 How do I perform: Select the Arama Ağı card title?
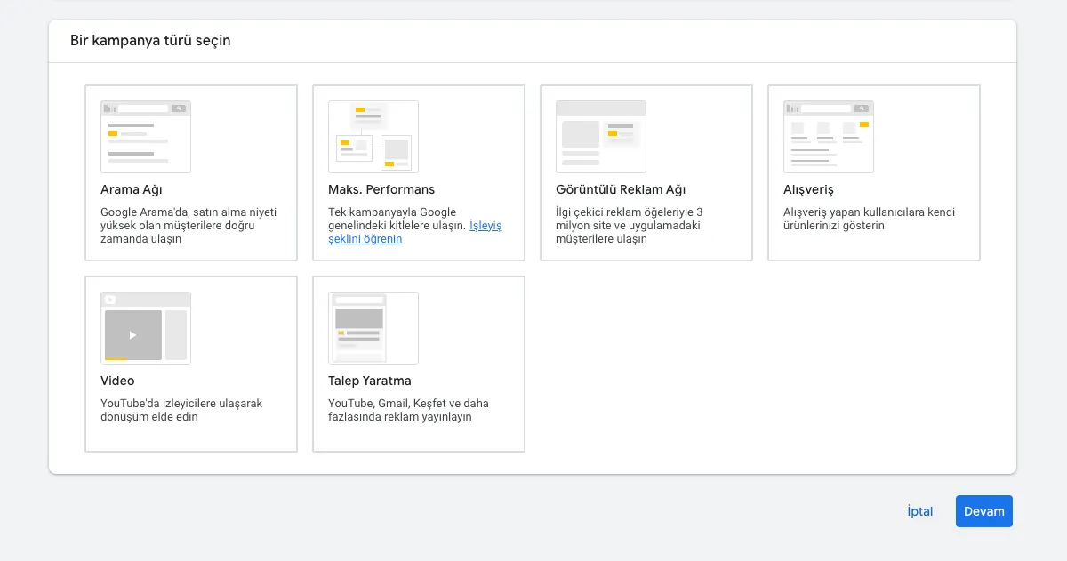132,189
